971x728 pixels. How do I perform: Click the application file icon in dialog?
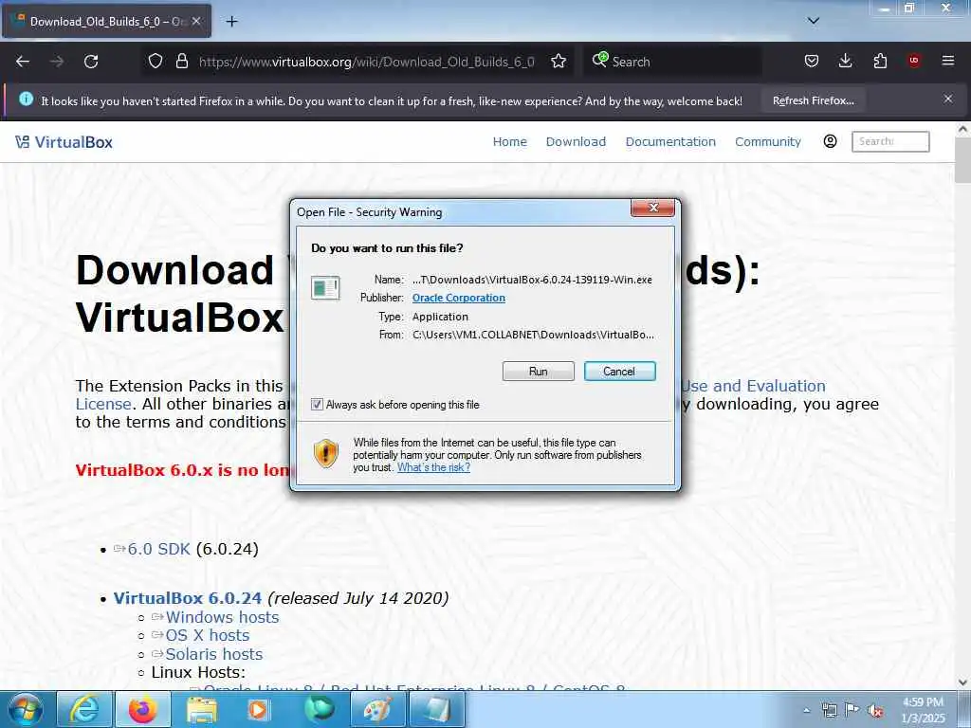326,288
